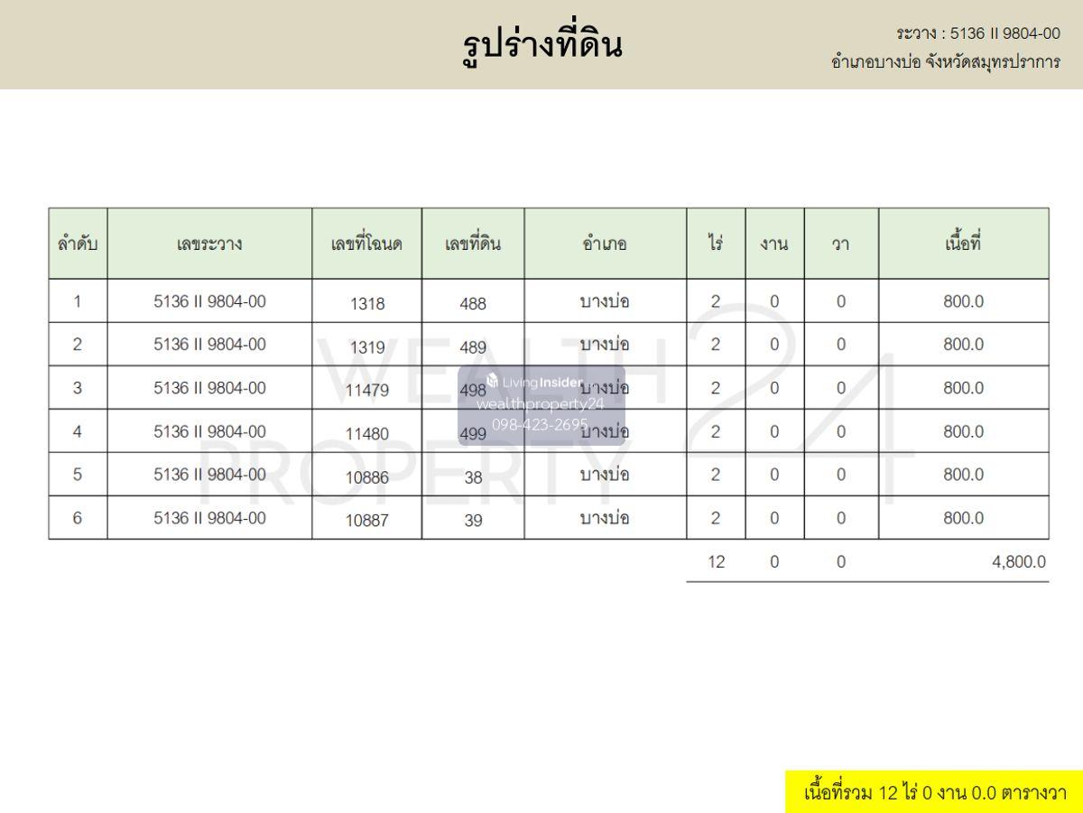The height and width of the screenshot is (813, 1083).
Task: Click land number 488 cell
Action: (x=473, y=304)
